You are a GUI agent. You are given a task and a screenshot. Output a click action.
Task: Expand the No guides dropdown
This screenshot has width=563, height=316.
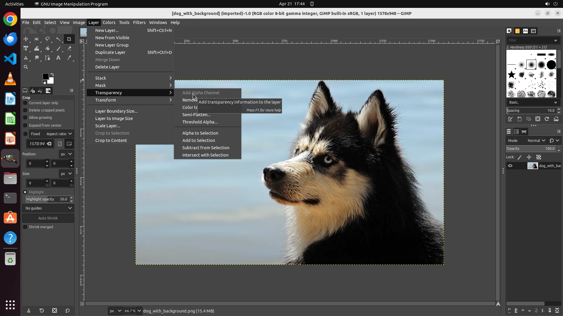click(x=48, y=208)
